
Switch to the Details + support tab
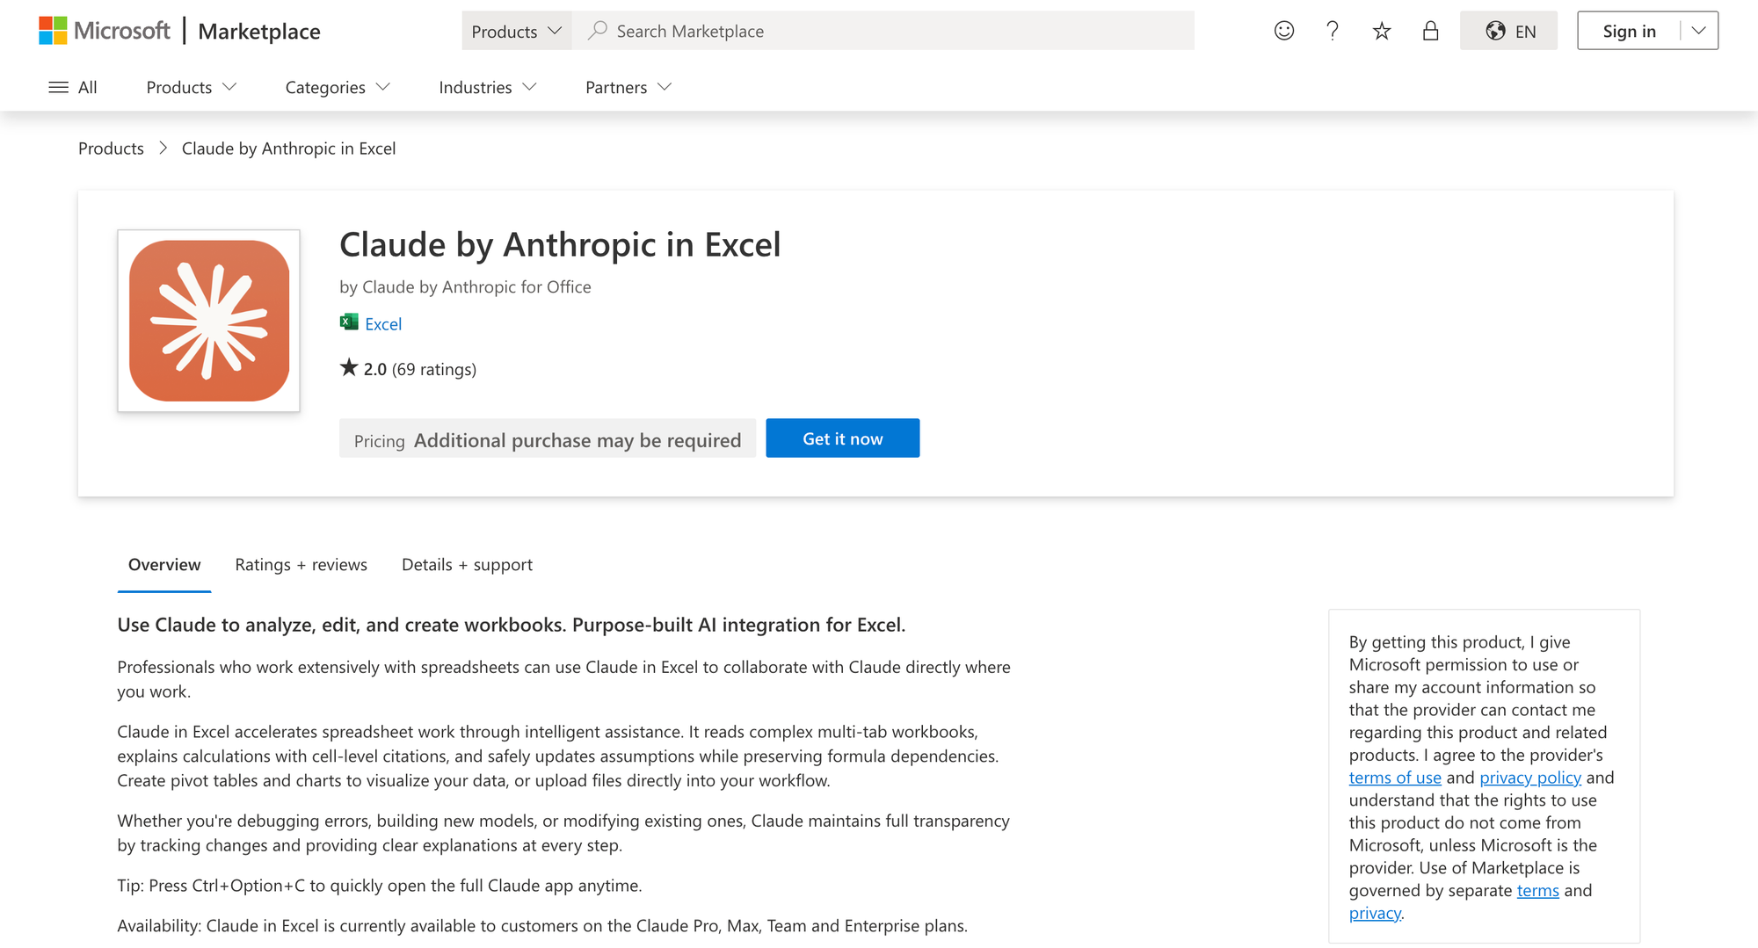467,565
